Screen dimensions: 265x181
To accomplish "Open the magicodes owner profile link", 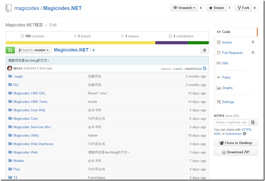I will tap(27, 8).
